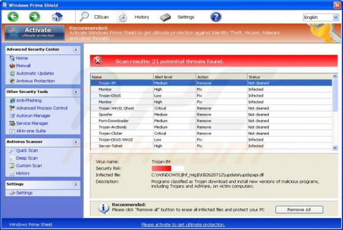
Task: Open the Automatic Updates link
Action: pyautogui.click(x=35, y=73)
